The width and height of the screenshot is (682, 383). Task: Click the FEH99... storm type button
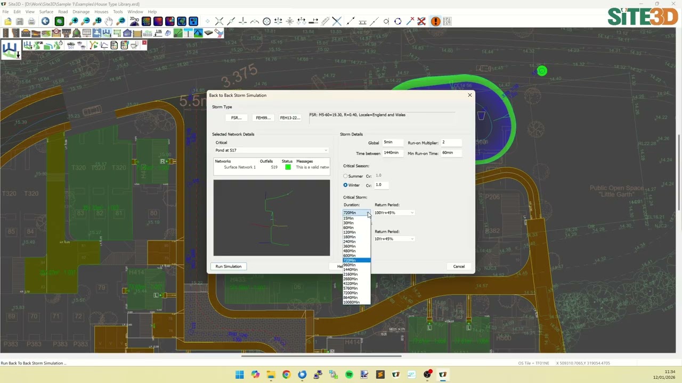(x=263, y=118)
